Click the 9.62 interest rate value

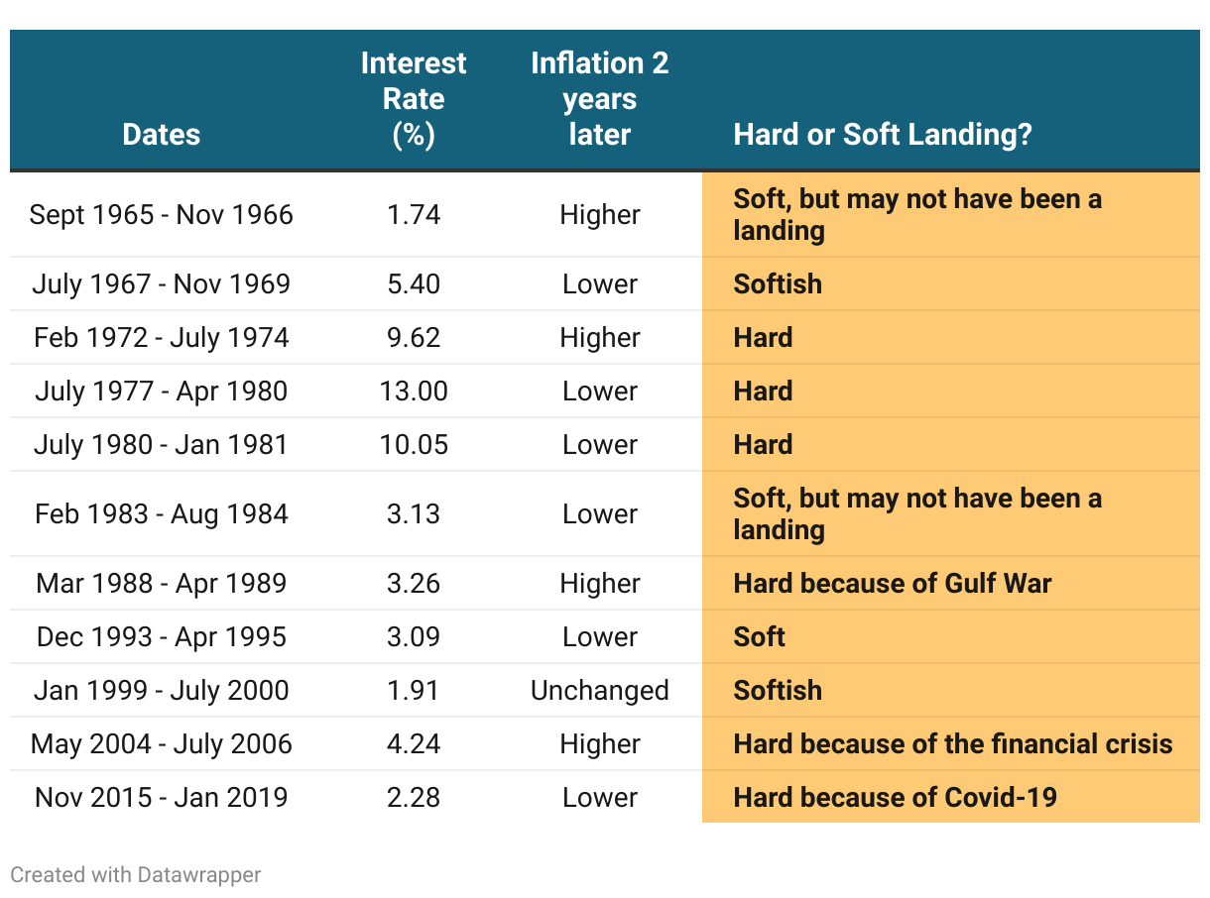pos(414,338)
